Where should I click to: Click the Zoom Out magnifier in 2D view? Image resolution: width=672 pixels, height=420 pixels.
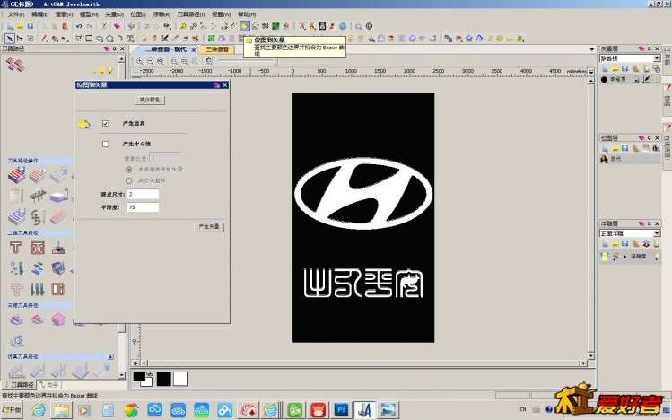(150, 61)
